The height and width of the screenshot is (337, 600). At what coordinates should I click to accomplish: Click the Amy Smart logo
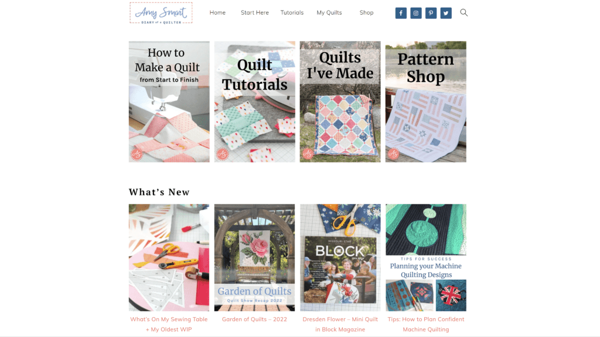pyautogui.click(x=161, y=13)
